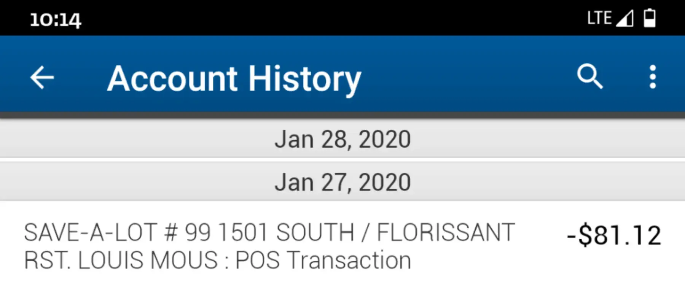Tap the cellular signal strength icon
The width and height of the screenshot is (685, 294).
click(x=625, y=18)
